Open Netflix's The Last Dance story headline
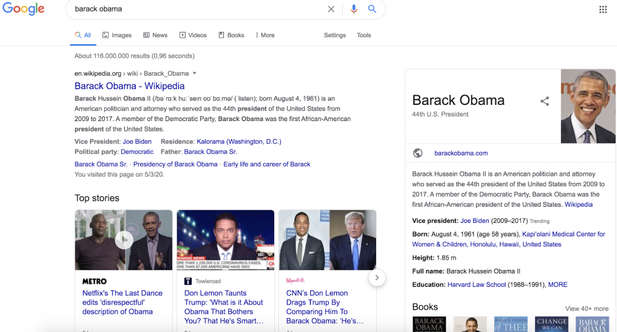Screen dimensions: 617x332 pos(122,302)
